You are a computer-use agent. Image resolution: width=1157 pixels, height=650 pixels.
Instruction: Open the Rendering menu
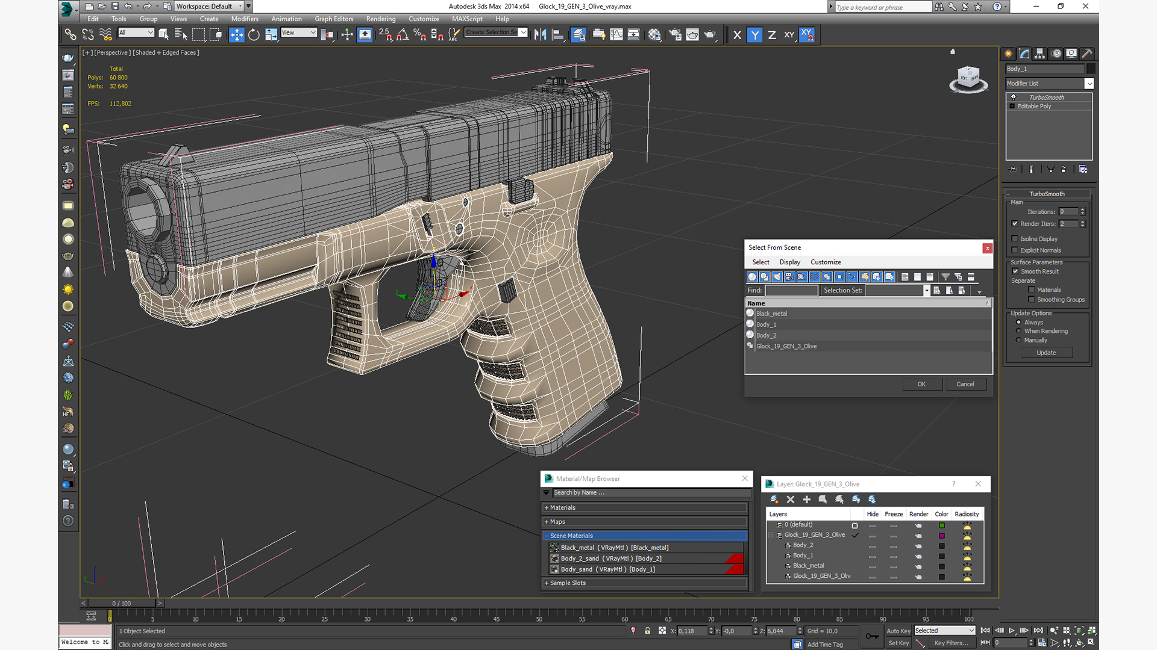380,19
